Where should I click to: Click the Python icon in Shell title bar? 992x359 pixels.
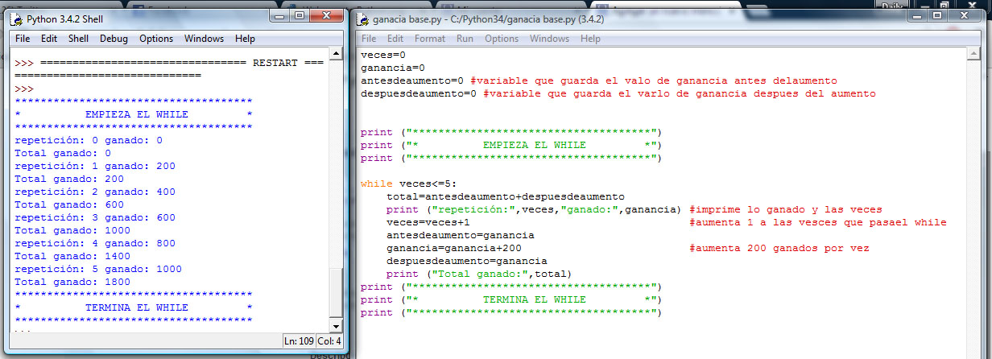[18, 18]
